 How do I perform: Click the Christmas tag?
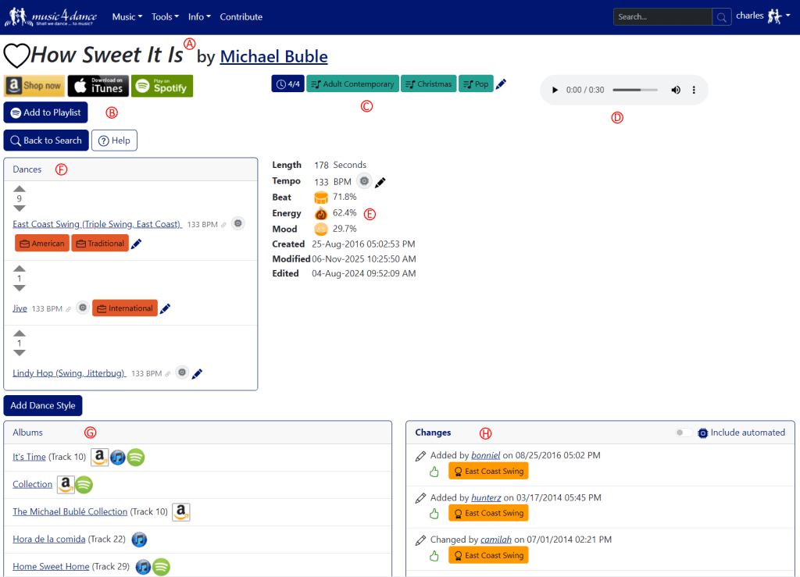coord(429,84)
